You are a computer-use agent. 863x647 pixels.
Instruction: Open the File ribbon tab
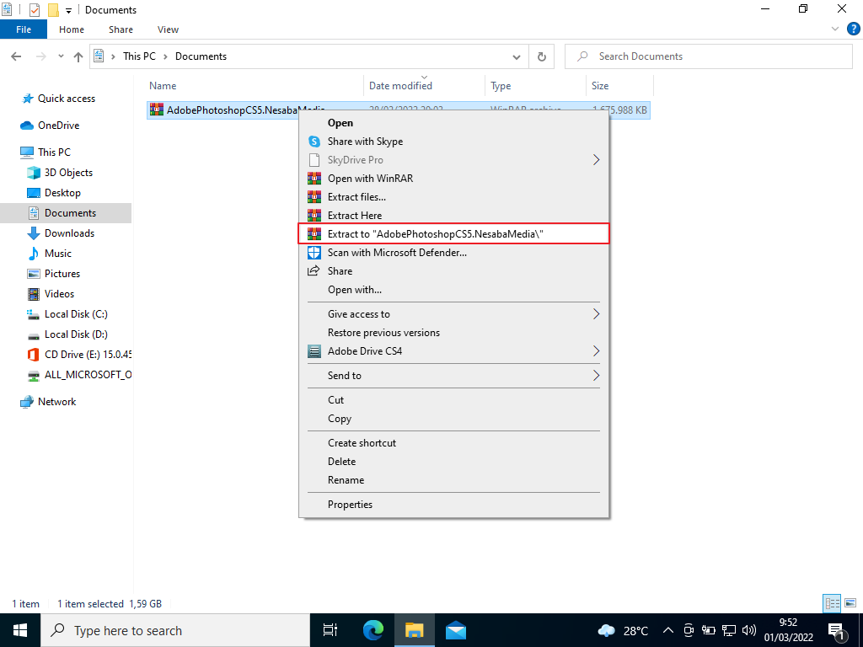24,29
